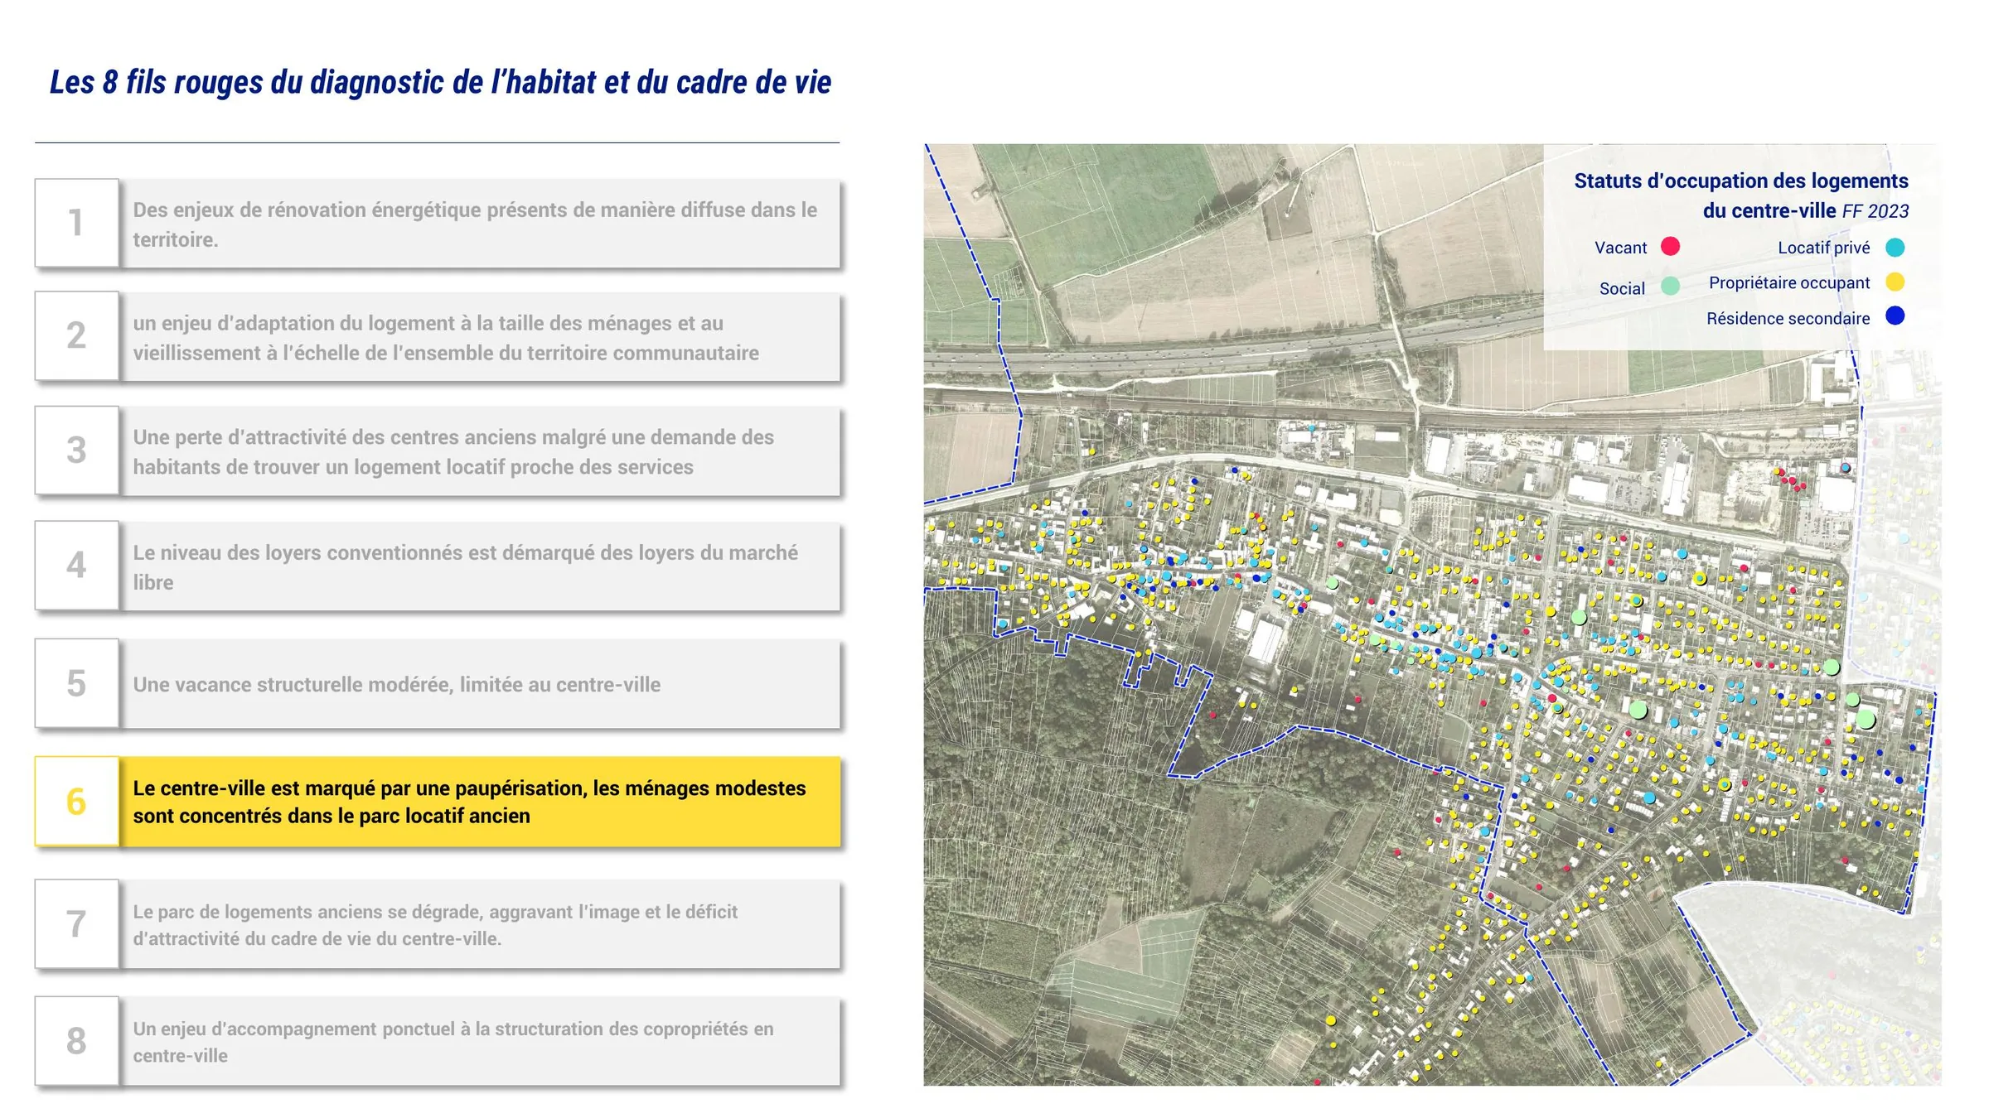The height and width of the screenshot is (1118, 1989).
Task: Select number box 7
Action: tap(76, 923)
